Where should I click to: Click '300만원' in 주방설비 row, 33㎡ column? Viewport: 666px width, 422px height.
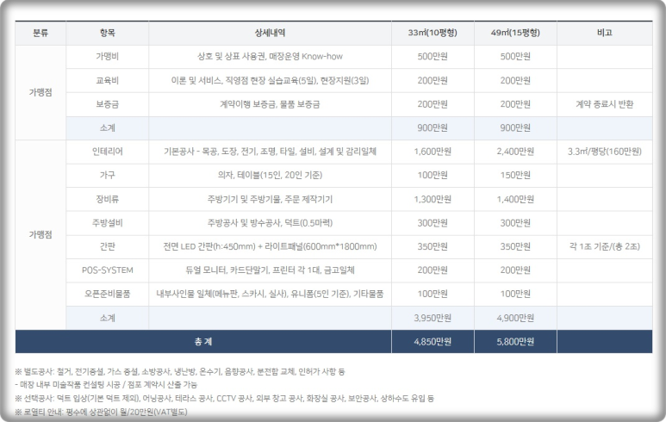pyautogui.click(x=433, y=223)
